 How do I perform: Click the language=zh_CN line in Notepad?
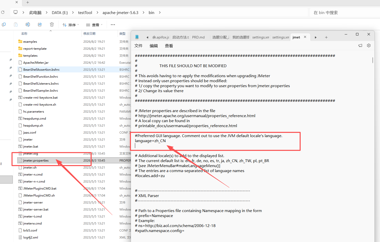tap(150, 141)
